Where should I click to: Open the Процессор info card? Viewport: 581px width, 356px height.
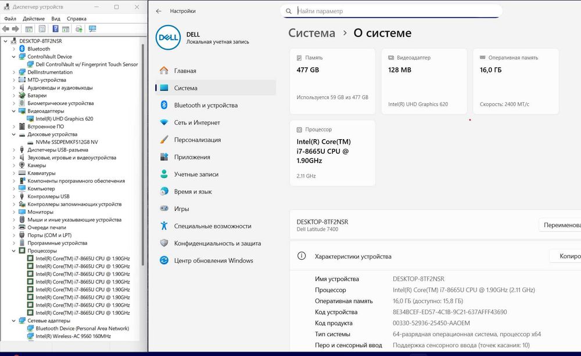coord(332,152)
